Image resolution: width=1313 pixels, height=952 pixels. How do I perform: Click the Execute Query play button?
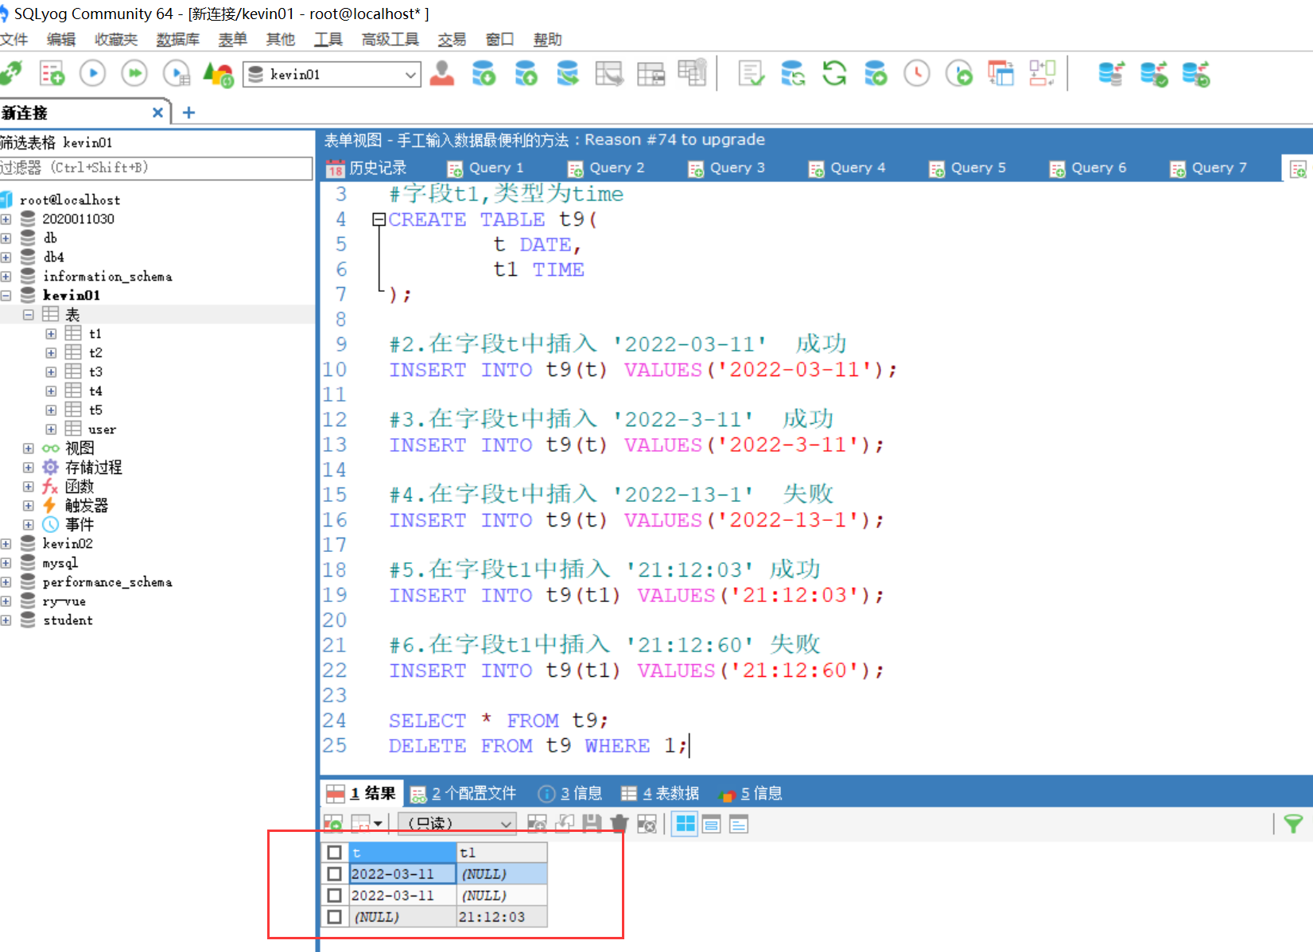[92, 74]
